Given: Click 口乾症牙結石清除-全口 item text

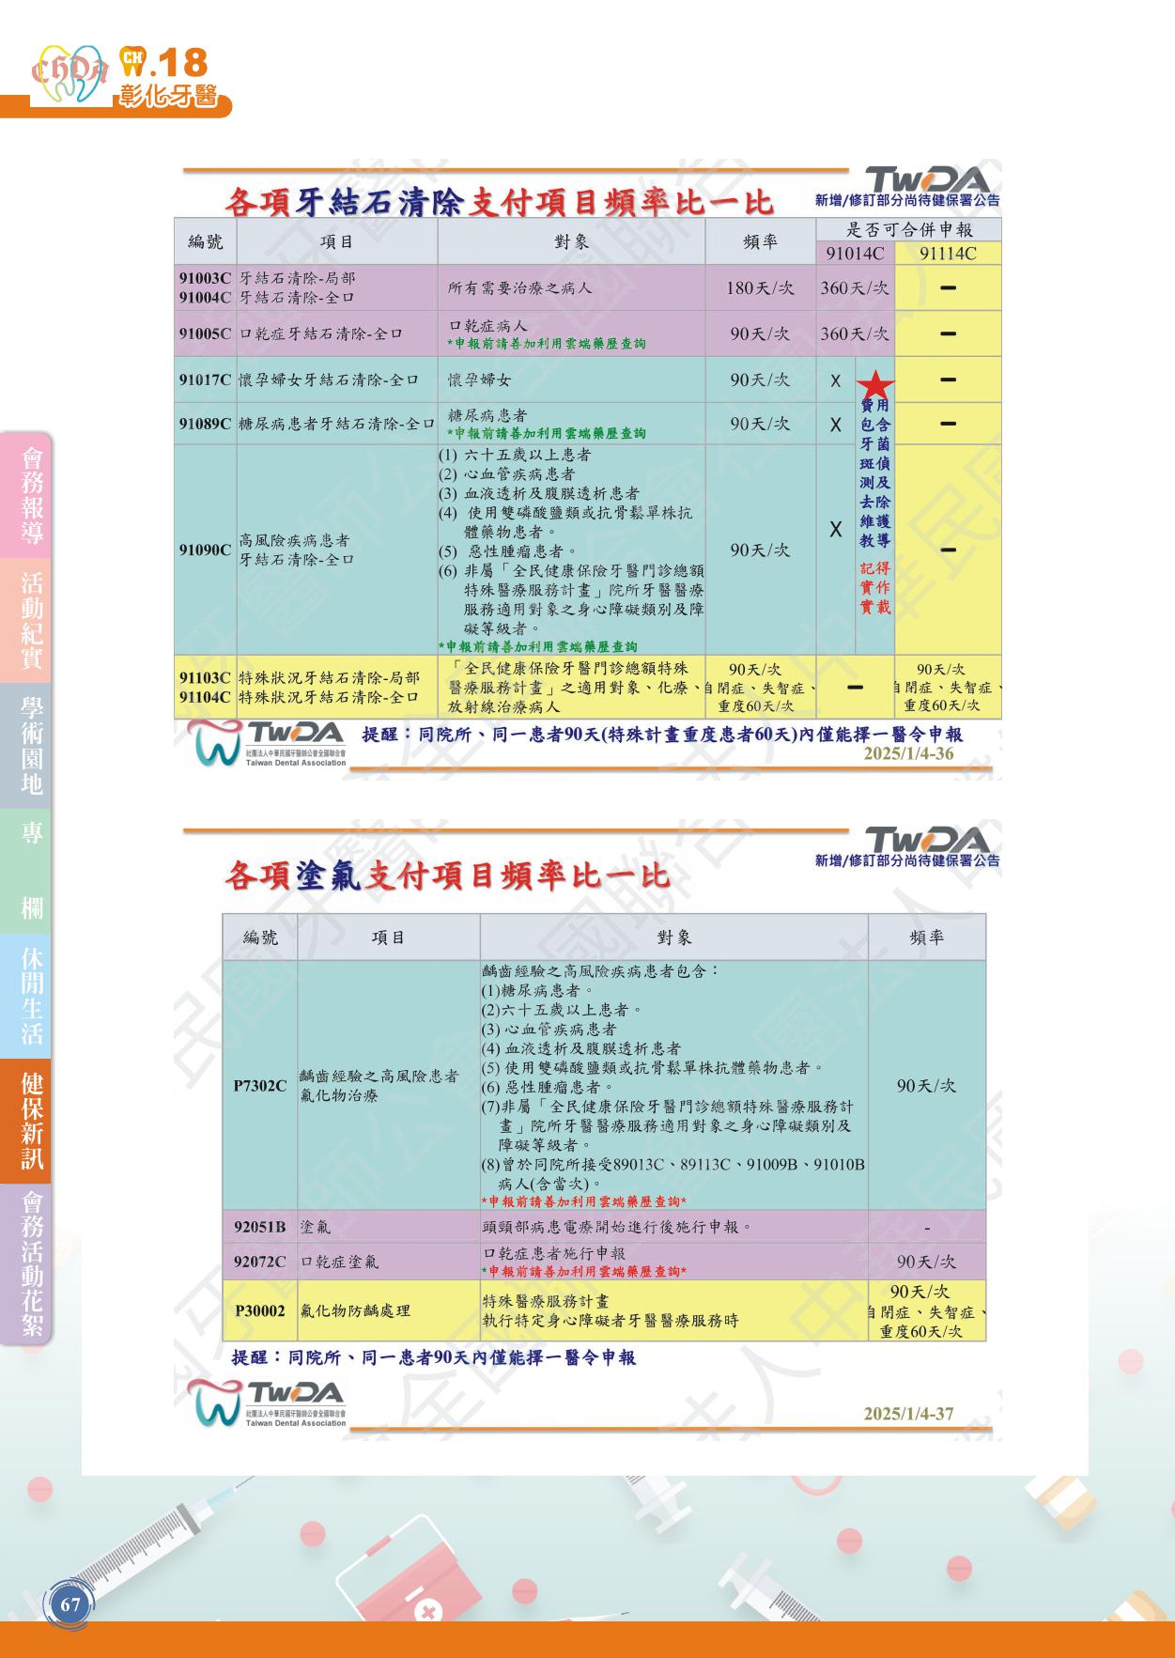Looking at the screenshot, I should pyautogui.click(x=320, y=333).
